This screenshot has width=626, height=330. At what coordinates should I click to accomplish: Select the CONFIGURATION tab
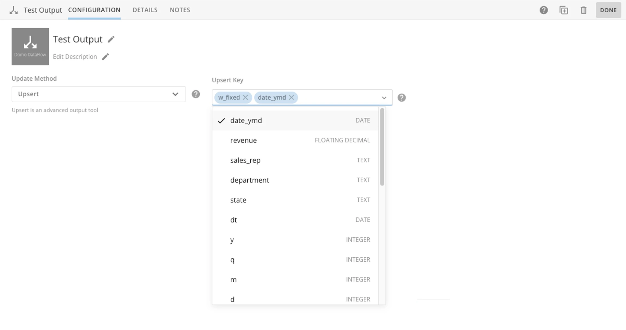[94, 10]
